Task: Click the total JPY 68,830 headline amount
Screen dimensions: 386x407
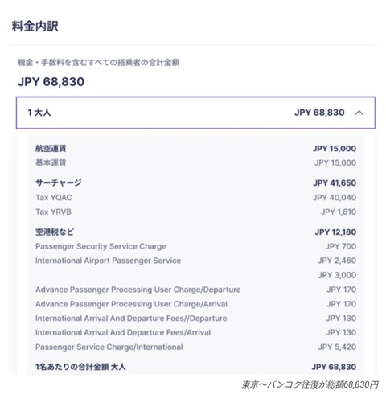Action: 51,81
